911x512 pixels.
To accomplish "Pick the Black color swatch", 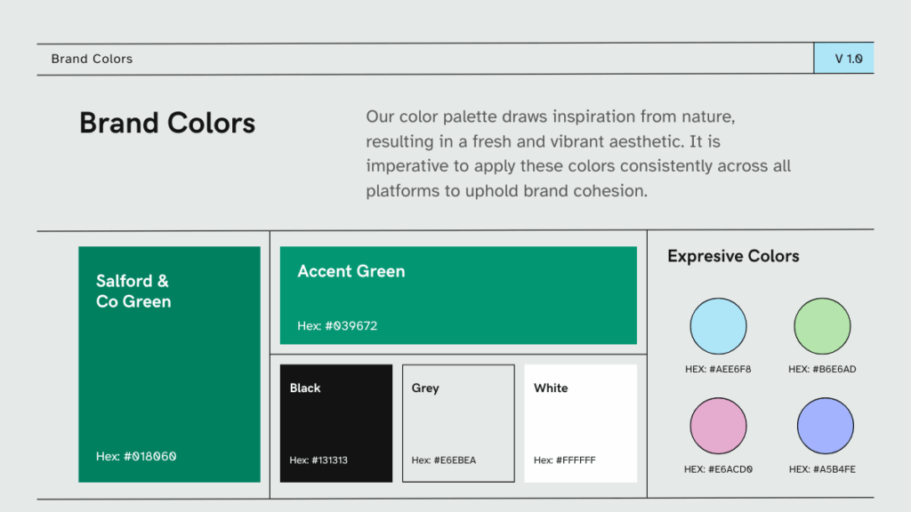I will pyautogui.click(x=335, y=423).
